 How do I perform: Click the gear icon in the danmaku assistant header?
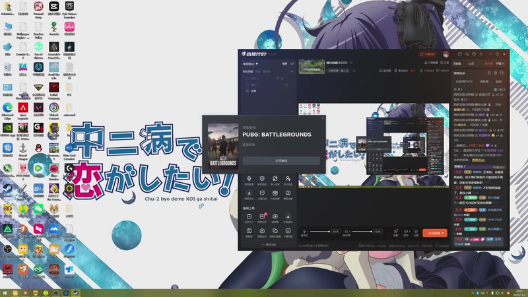click(496, 73)
